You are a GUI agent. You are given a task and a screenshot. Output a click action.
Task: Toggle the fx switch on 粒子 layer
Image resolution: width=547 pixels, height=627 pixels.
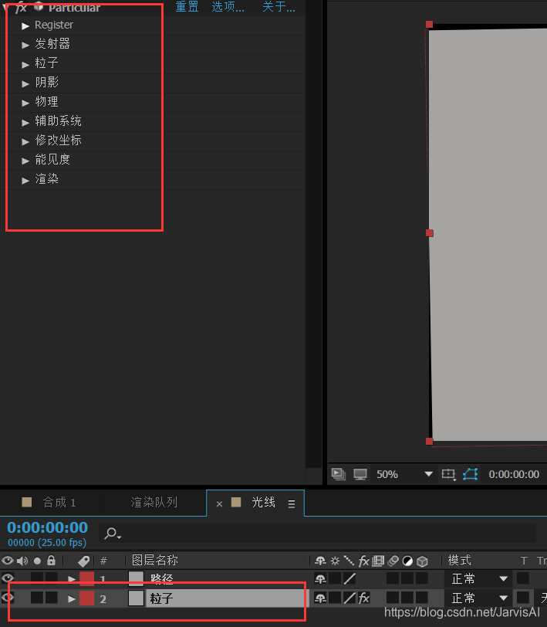click(x=363, y=598)
